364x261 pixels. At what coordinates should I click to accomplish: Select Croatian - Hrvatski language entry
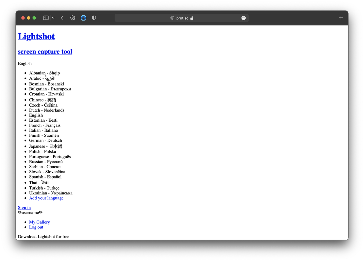46,94
